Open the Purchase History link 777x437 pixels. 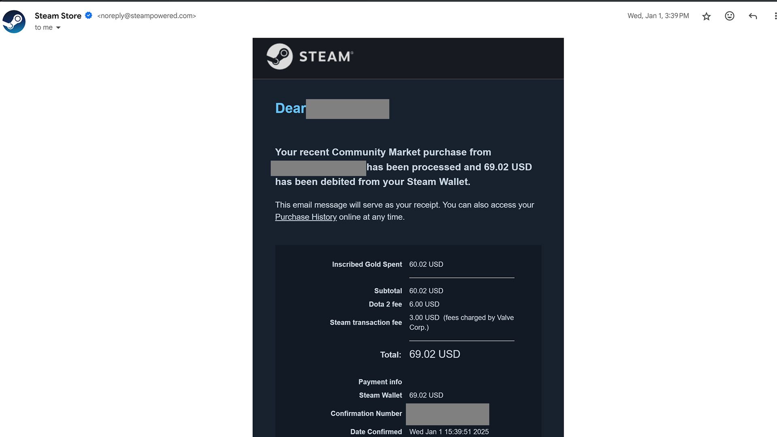pos(306,217)
